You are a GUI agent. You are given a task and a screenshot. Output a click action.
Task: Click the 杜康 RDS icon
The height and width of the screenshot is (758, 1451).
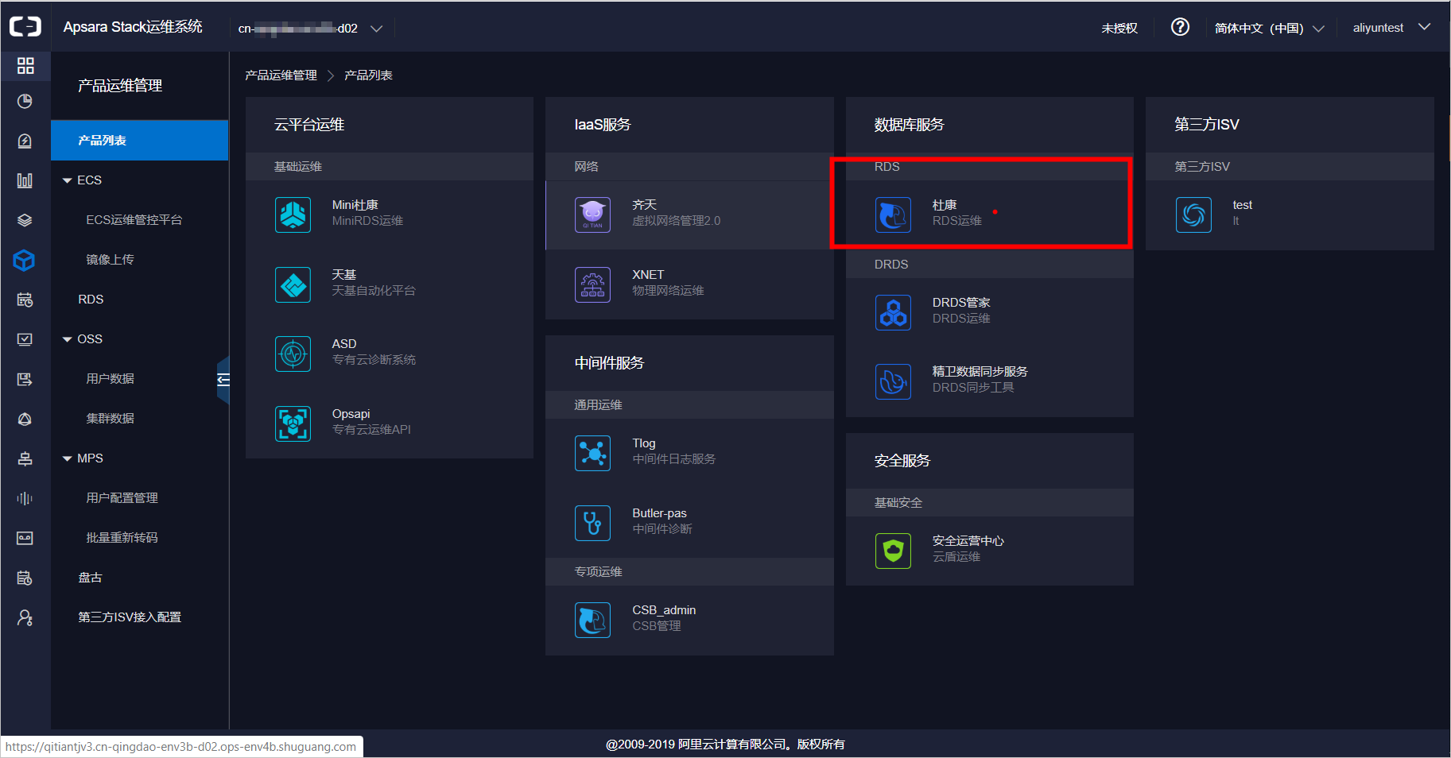[x=893, y=215]
